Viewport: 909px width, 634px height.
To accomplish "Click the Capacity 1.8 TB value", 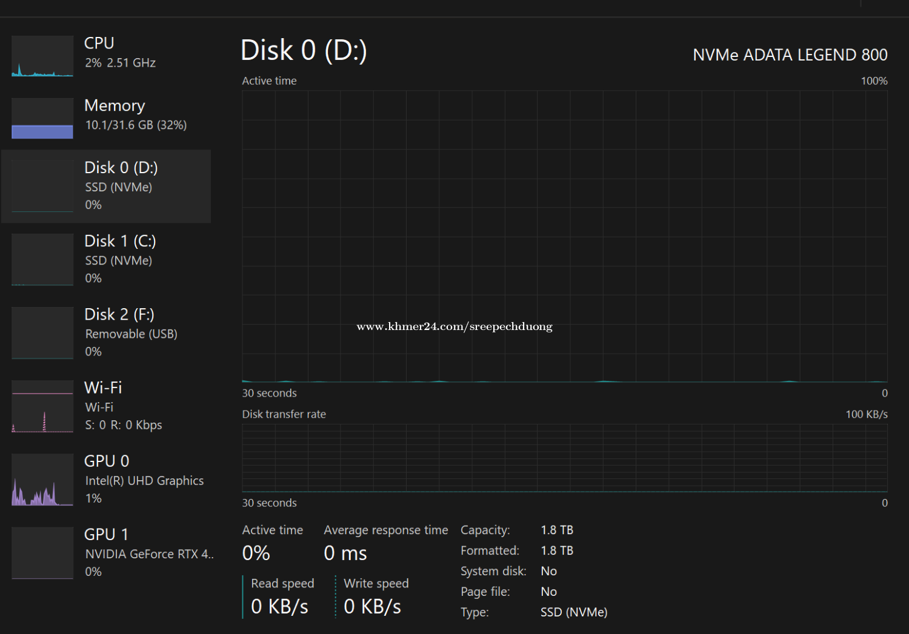I will pyautogui.click(x=556, y=530).
